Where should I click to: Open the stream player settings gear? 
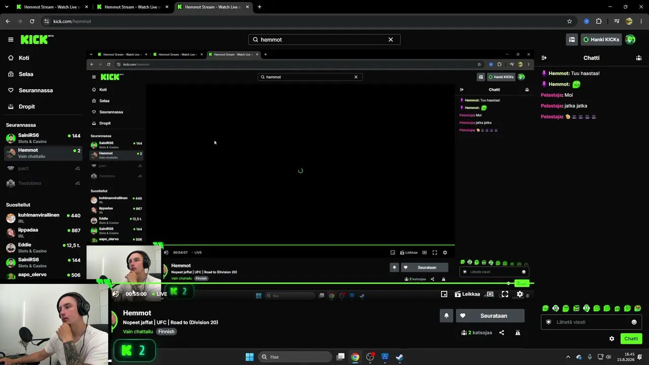[520, 294]
